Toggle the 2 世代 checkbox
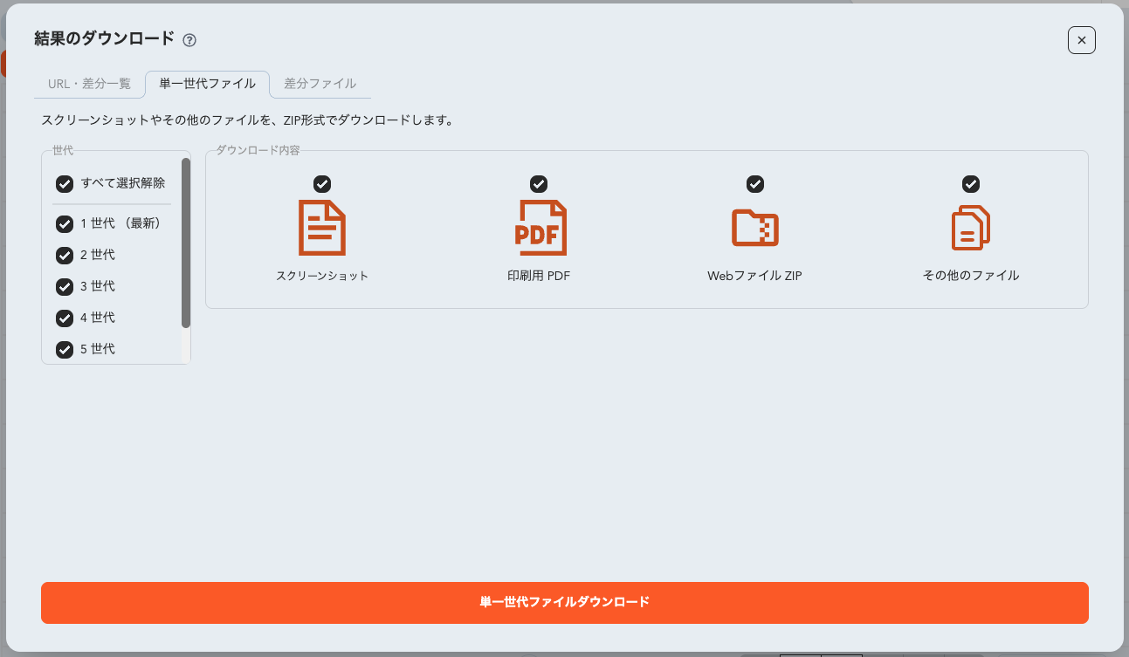 click(64, 255)
